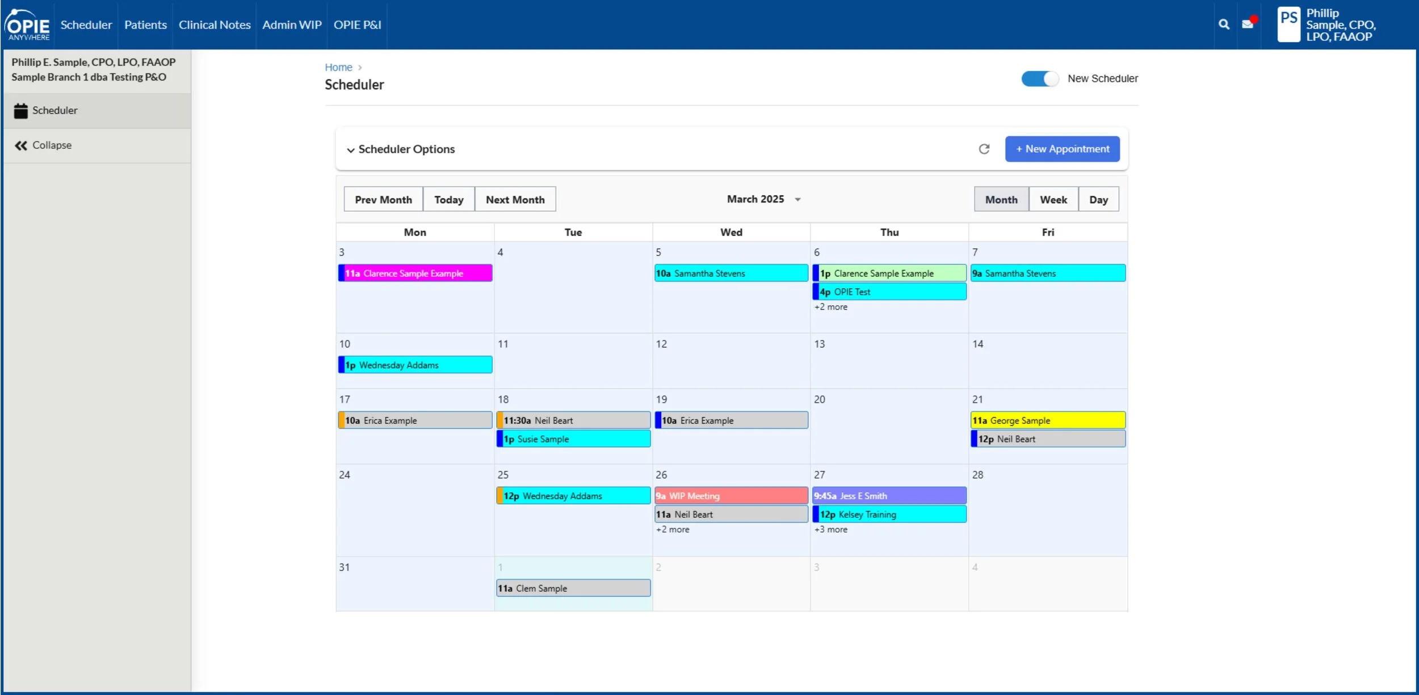The width and height of the screenshot is (1419, 695).
Task: Switch calendar to Day view
Action: click(x=1098, y=200)
